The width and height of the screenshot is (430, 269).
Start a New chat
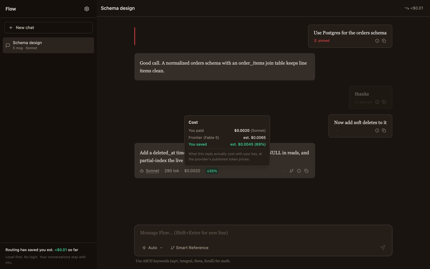(48, 28)
